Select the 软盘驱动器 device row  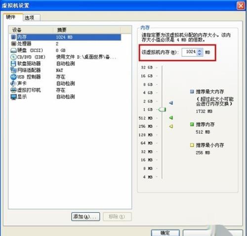pyautogui.click(x=66, y=64)
